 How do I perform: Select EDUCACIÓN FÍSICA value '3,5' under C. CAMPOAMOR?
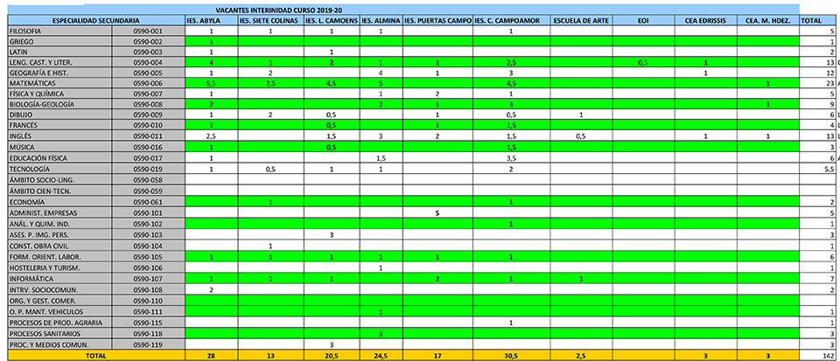click(511, 158)
